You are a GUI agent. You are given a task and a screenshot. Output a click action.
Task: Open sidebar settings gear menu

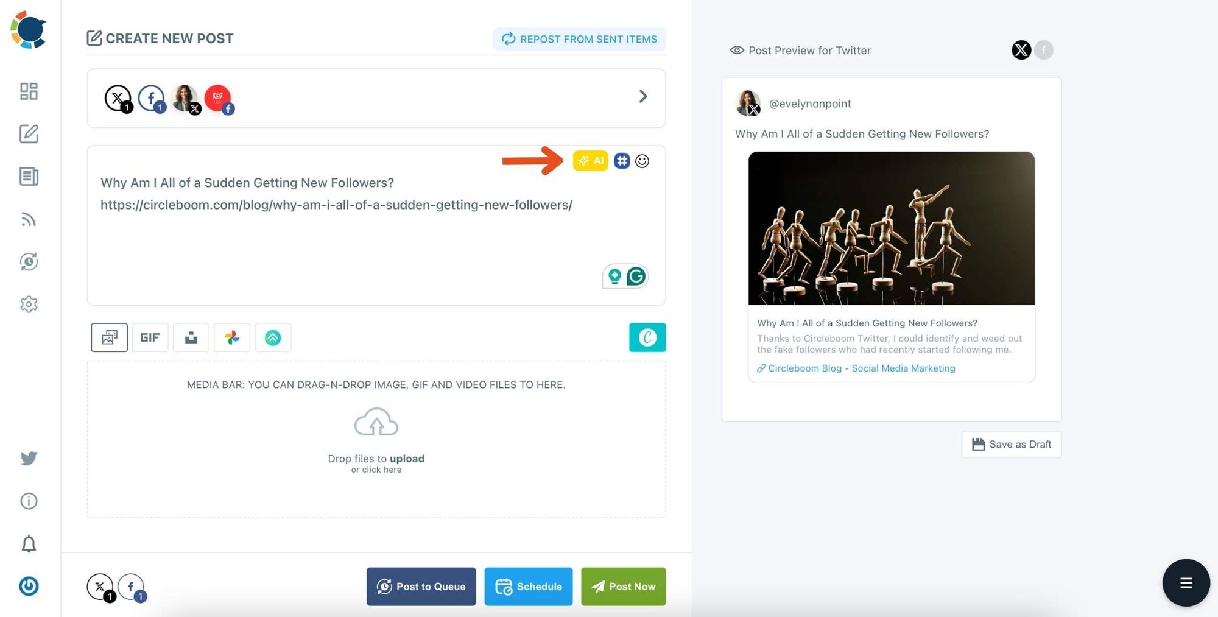[29, 304]
